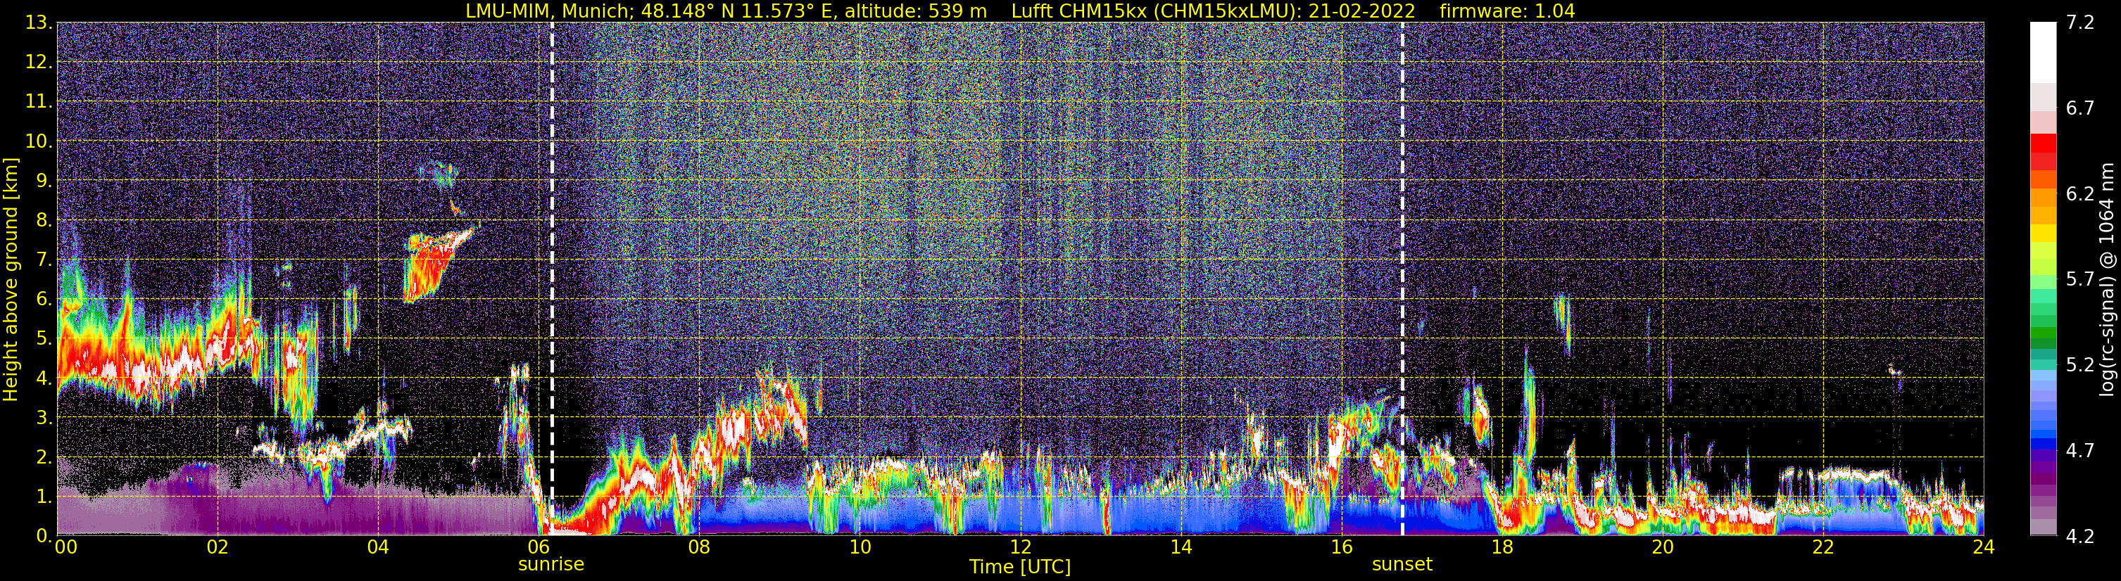Click the 'sunrise' label below the axis

[x=550, y=565]
